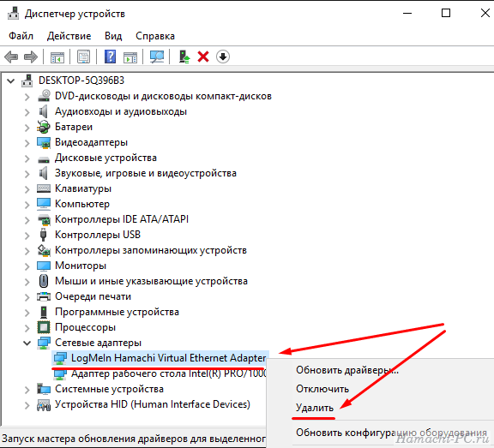This screenshot has height=448, width=494.
Task: Minimize the Диспетчер устройств window
Action: coord(407,13)
